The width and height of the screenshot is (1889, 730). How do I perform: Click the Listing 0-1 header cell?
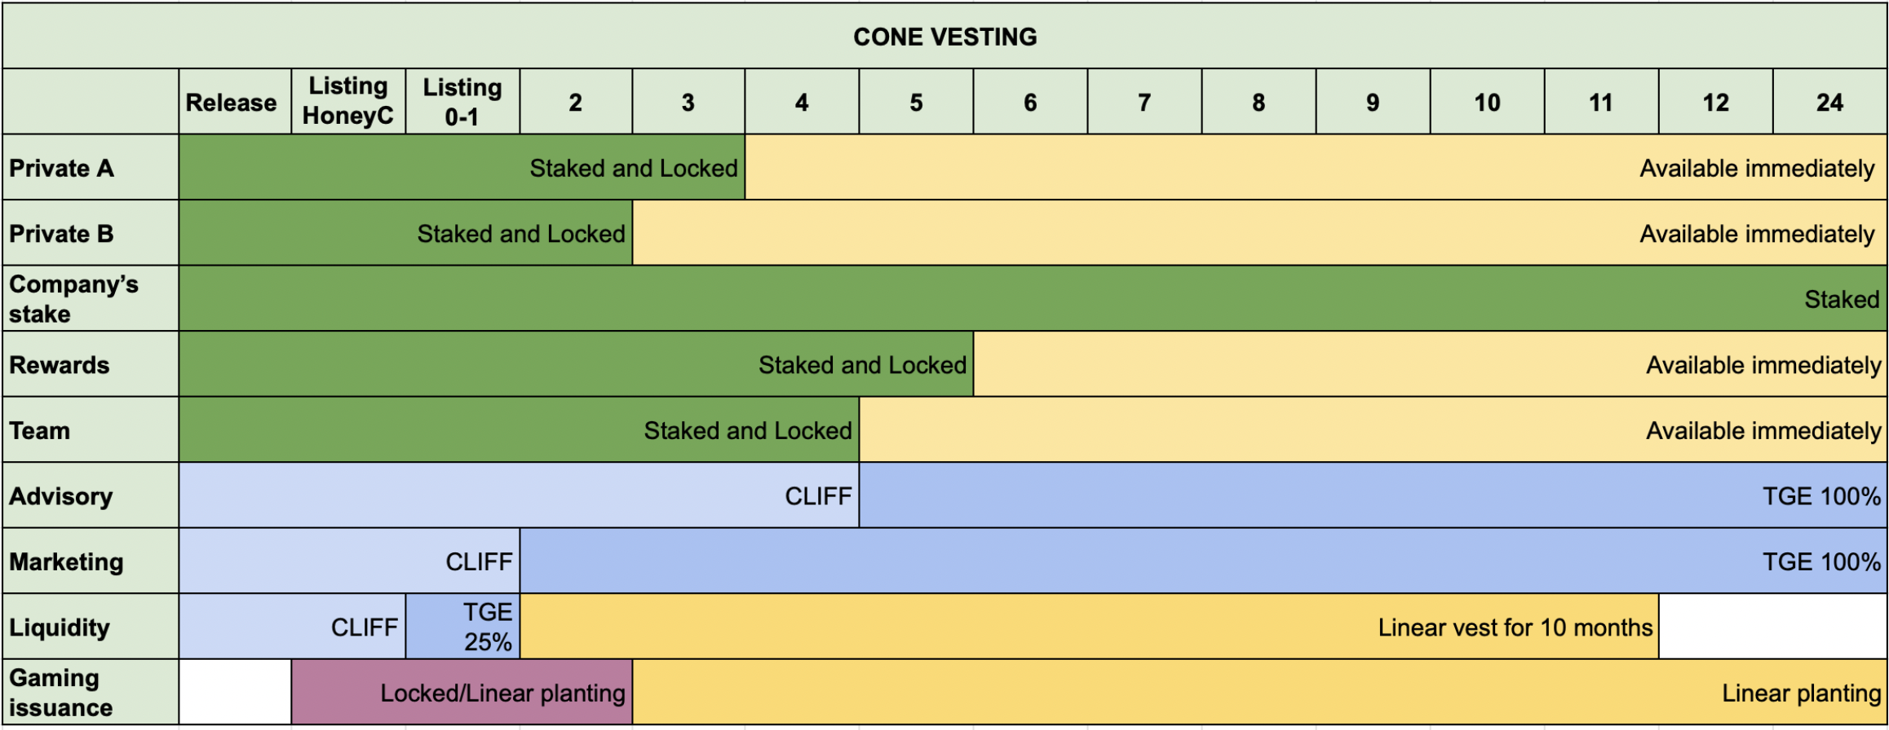(x=462, y=102)
